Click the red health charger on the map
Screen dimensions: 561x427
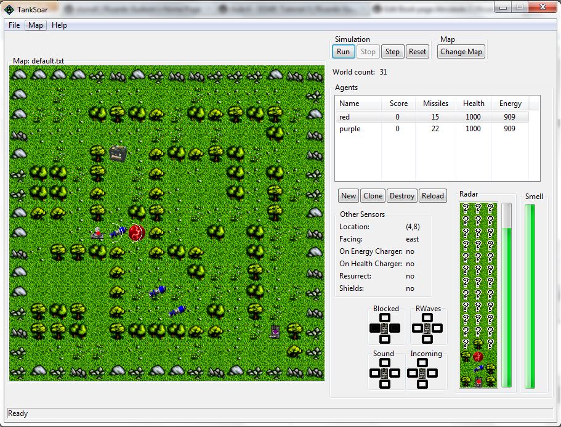(136, 233)
